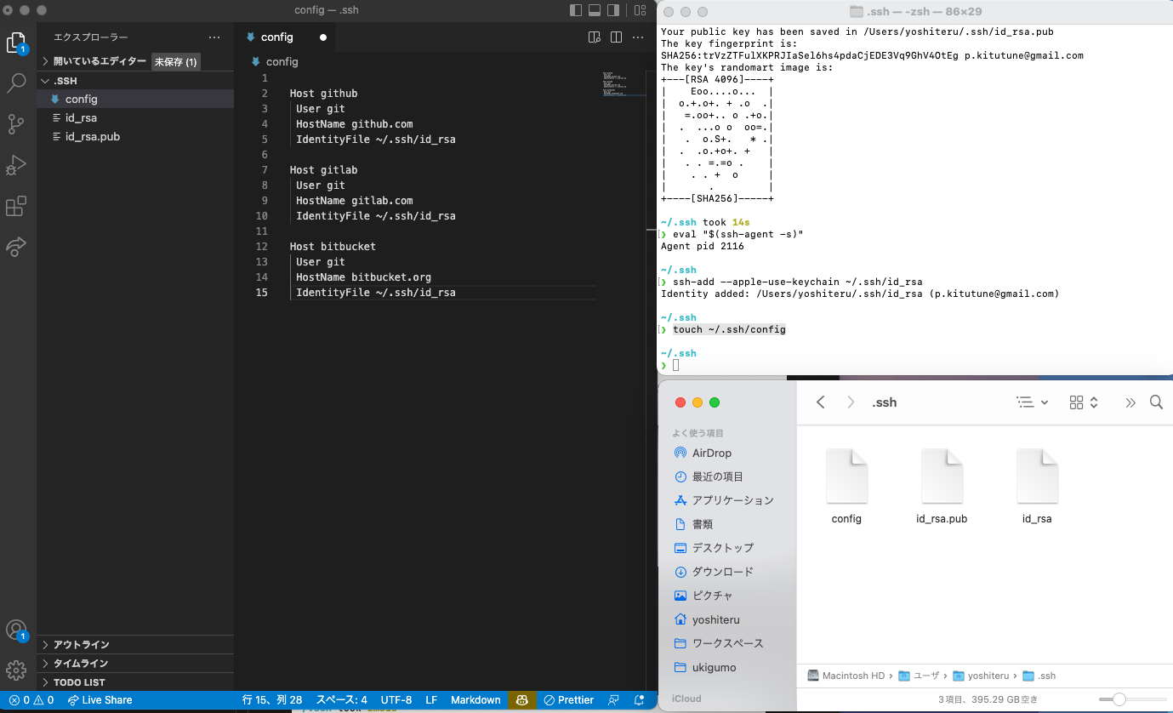The width and height of the screenshot is (1173, 713).
Task: Click the GitHub Copilot status bar icon
Action: (521, 699)
